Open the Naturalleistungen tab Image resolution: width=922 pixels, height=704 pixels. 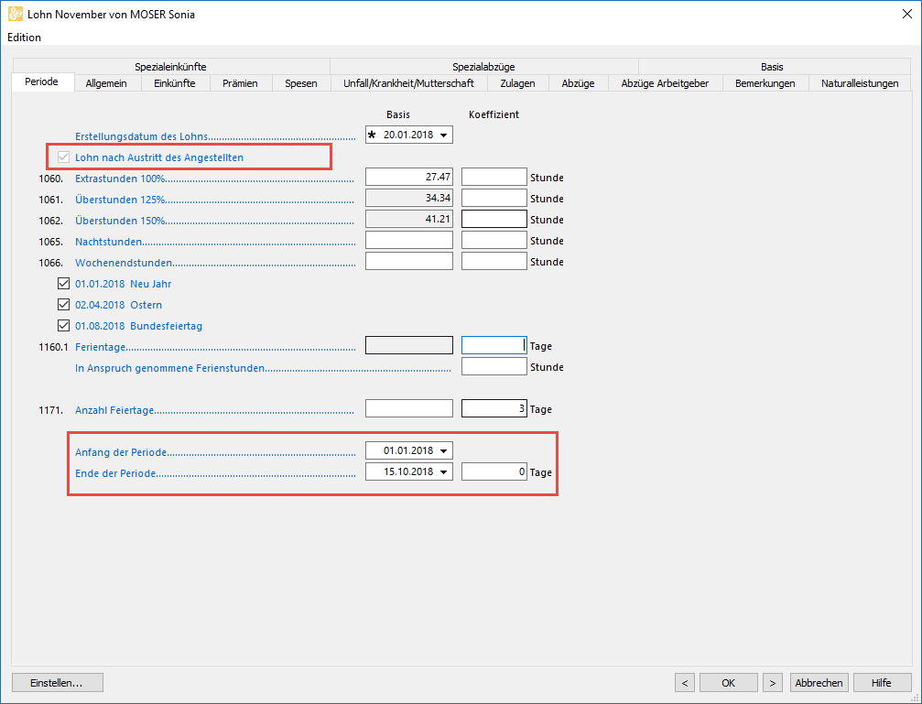tap(860, 83)
